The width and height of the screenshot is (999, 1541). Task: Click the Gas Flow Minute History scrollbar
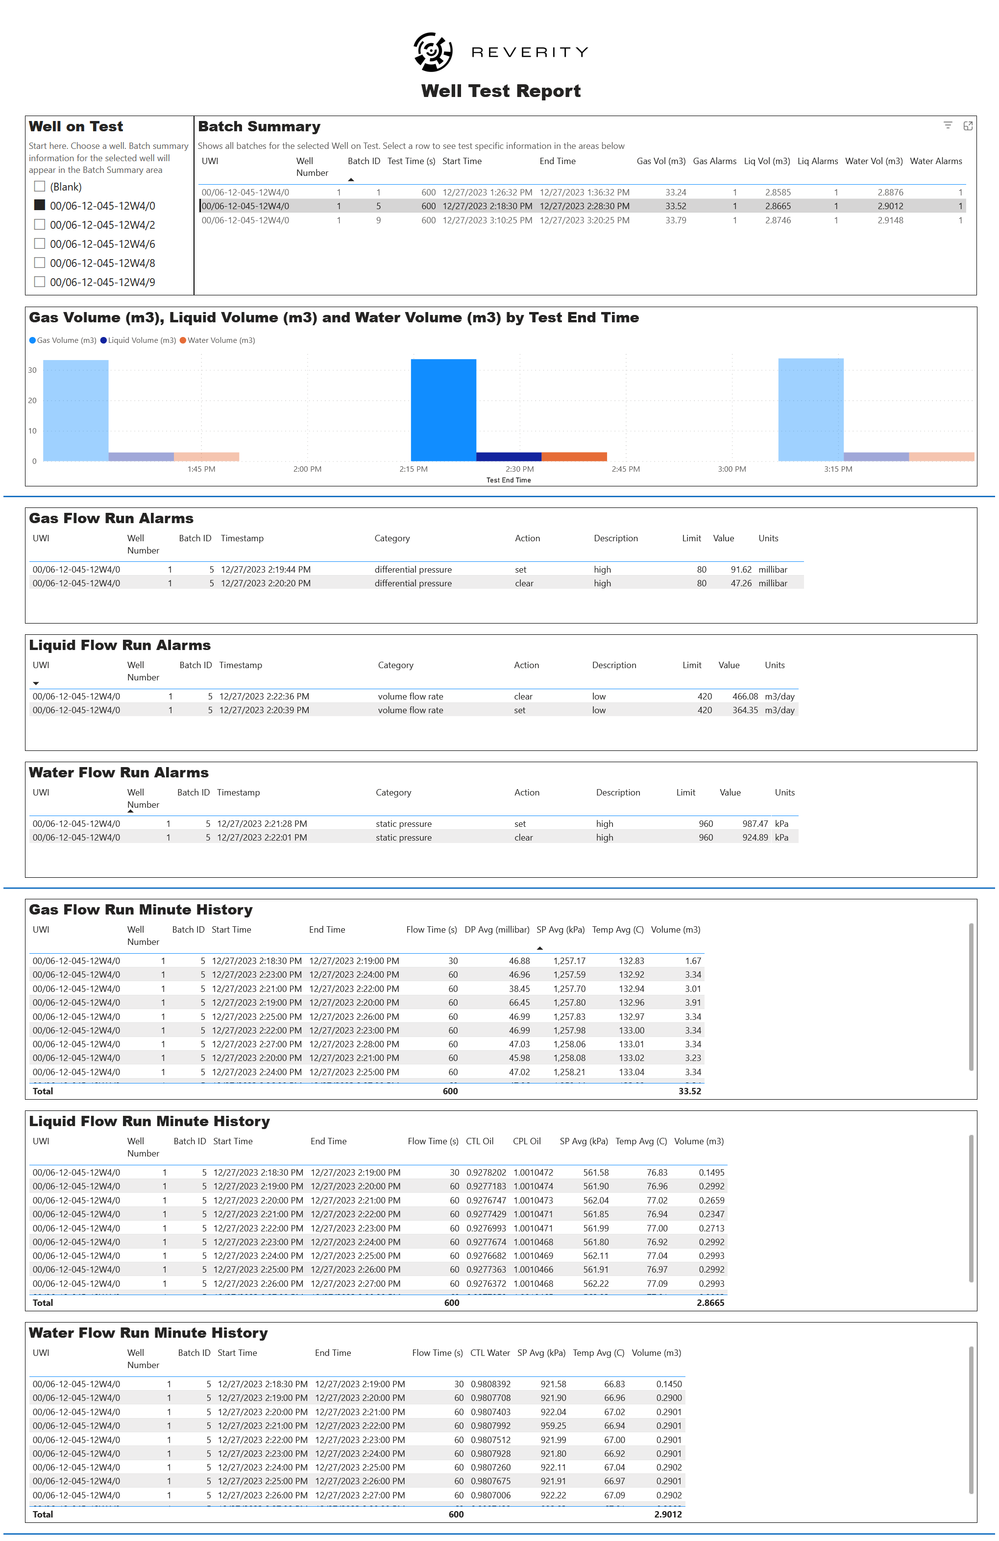(x=971, y=997)
